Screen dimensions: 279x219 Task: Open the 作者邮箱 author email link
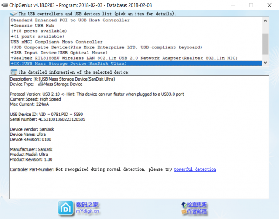click(x=197, y=212)
